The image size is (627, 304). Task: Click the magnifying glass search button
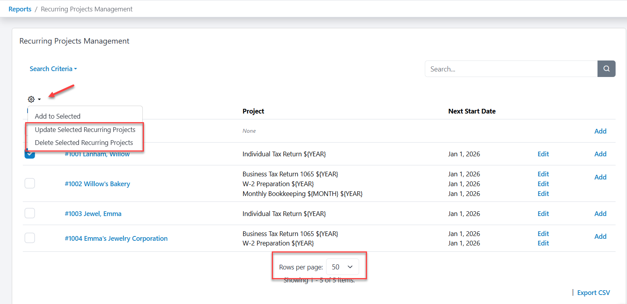click(x=606, y=69)
